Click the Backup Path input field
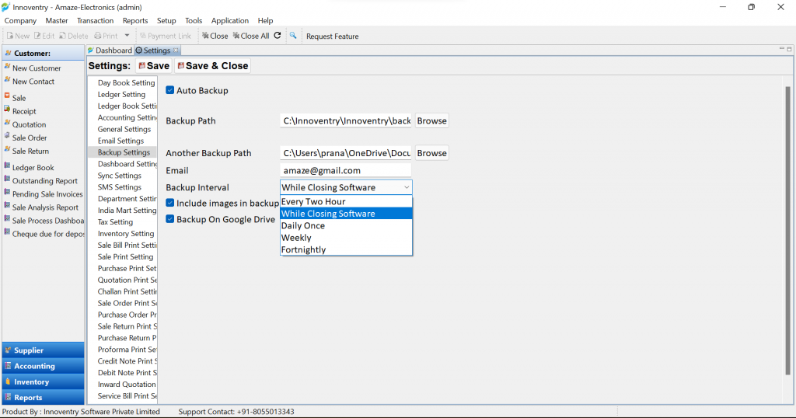Screen dimensions: 796x418 tap(346, 120)
